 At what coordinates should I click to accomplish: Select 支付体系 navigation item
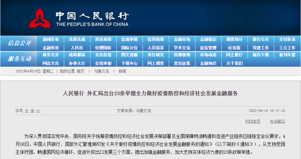point(287,40)
